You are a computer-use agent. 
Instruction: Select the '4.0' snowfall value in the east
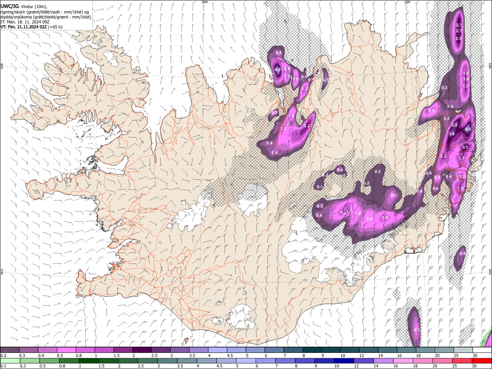[468, 130]
